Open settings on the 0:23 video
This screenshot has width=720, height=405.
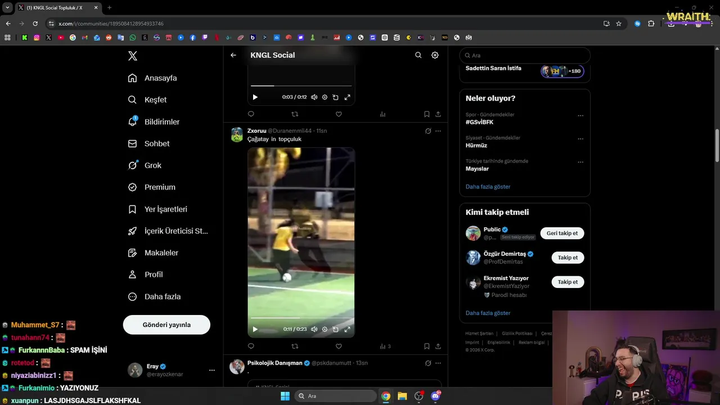click(325, 330)
